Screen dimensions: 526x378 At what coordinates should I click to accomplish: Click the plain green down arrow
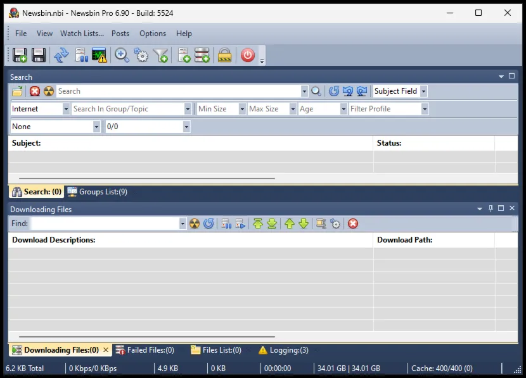click(304, 224)
